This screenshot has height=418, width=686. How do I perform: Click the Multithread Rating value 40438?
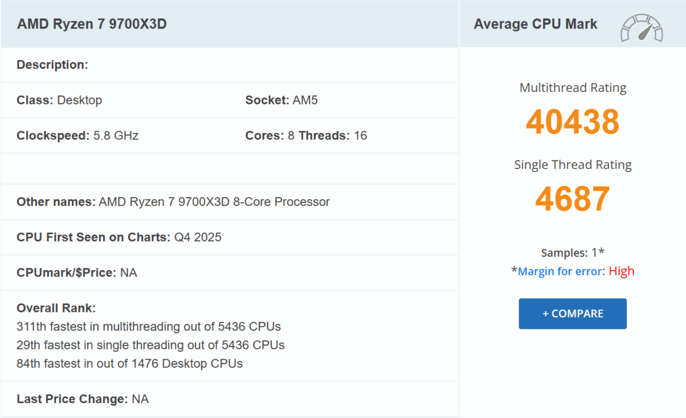click(x=572, y=121)
